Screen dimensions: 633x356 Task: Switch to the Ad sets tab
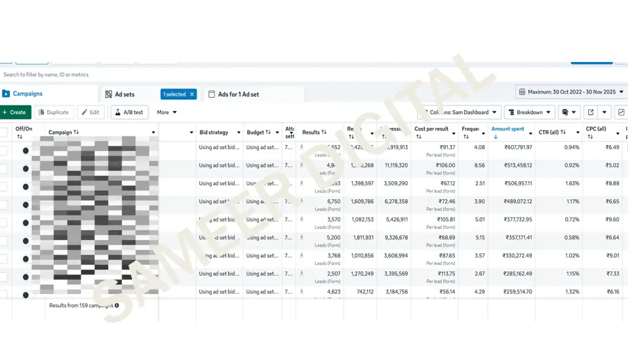(124, 94)
